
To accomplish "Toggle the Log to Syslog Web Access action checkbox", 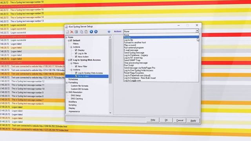I will tap(76, 73).
